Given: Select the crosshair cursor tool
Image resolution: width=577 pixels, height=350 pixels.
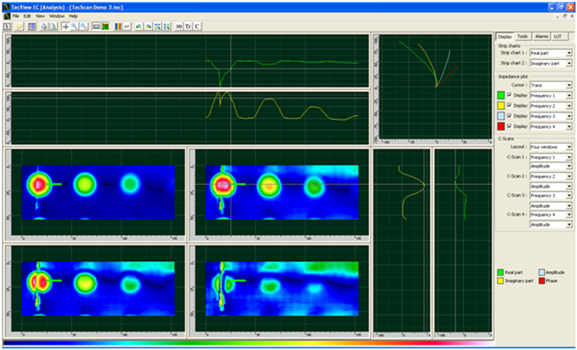Looking at the screenshot, I should 65,26.
